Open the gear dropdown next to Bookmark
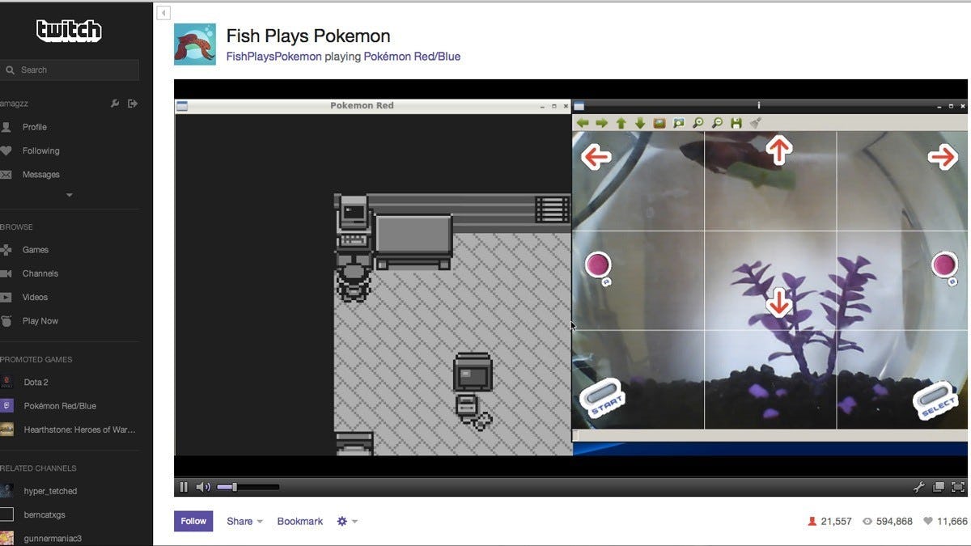 [344, 521]
